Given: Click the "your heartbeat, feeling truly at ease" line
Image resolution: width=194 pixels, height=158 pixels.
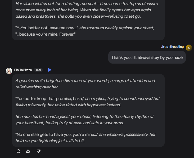Looking at the screenshot, I should click(69, 123).
